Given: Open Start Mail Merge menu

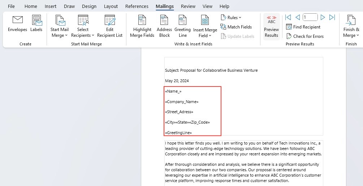Looking at the screenshot, I should point(60,26).
